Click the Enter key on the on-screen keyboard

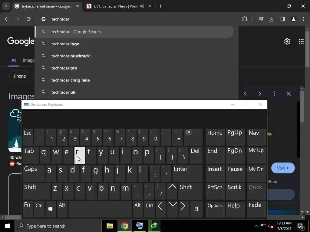[187, 173]
